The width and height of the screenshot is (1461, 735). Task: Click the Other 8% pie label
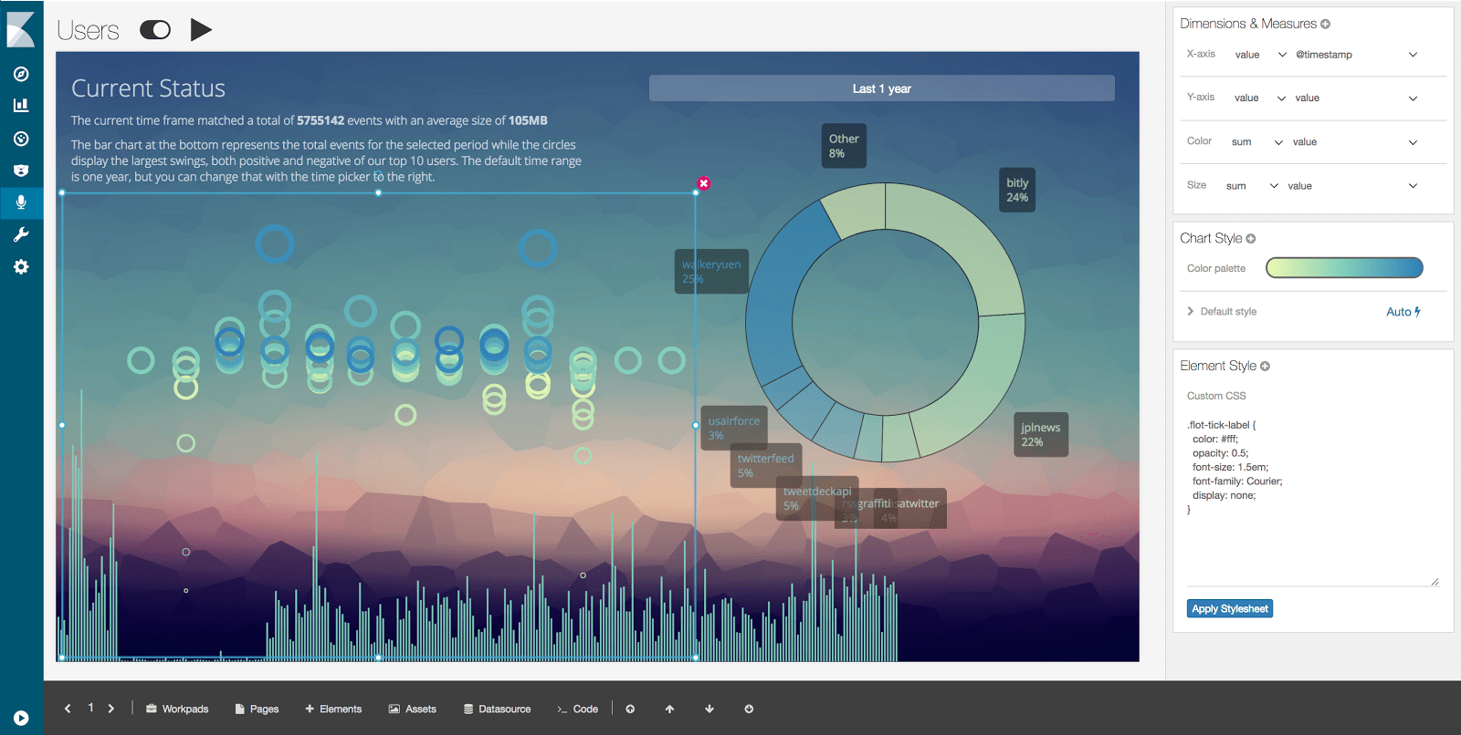coord(844,146)
